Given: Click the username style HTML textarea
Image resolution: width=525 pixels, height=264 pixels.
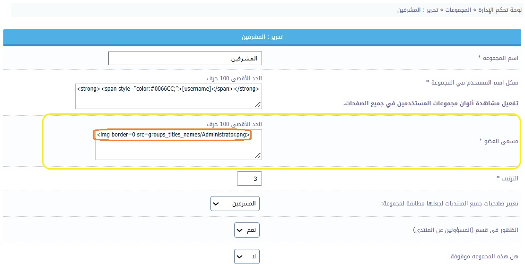Looking at the screenshot, I should pyautogui.click(x=168, y=96).
